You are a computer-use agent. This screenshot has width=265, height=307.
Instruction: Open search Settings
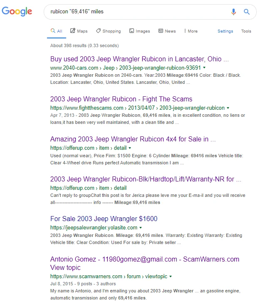tap(225, 31)
